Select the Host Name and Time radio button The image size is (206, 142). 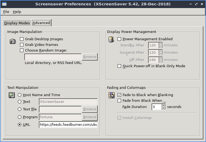pos(20,95)
